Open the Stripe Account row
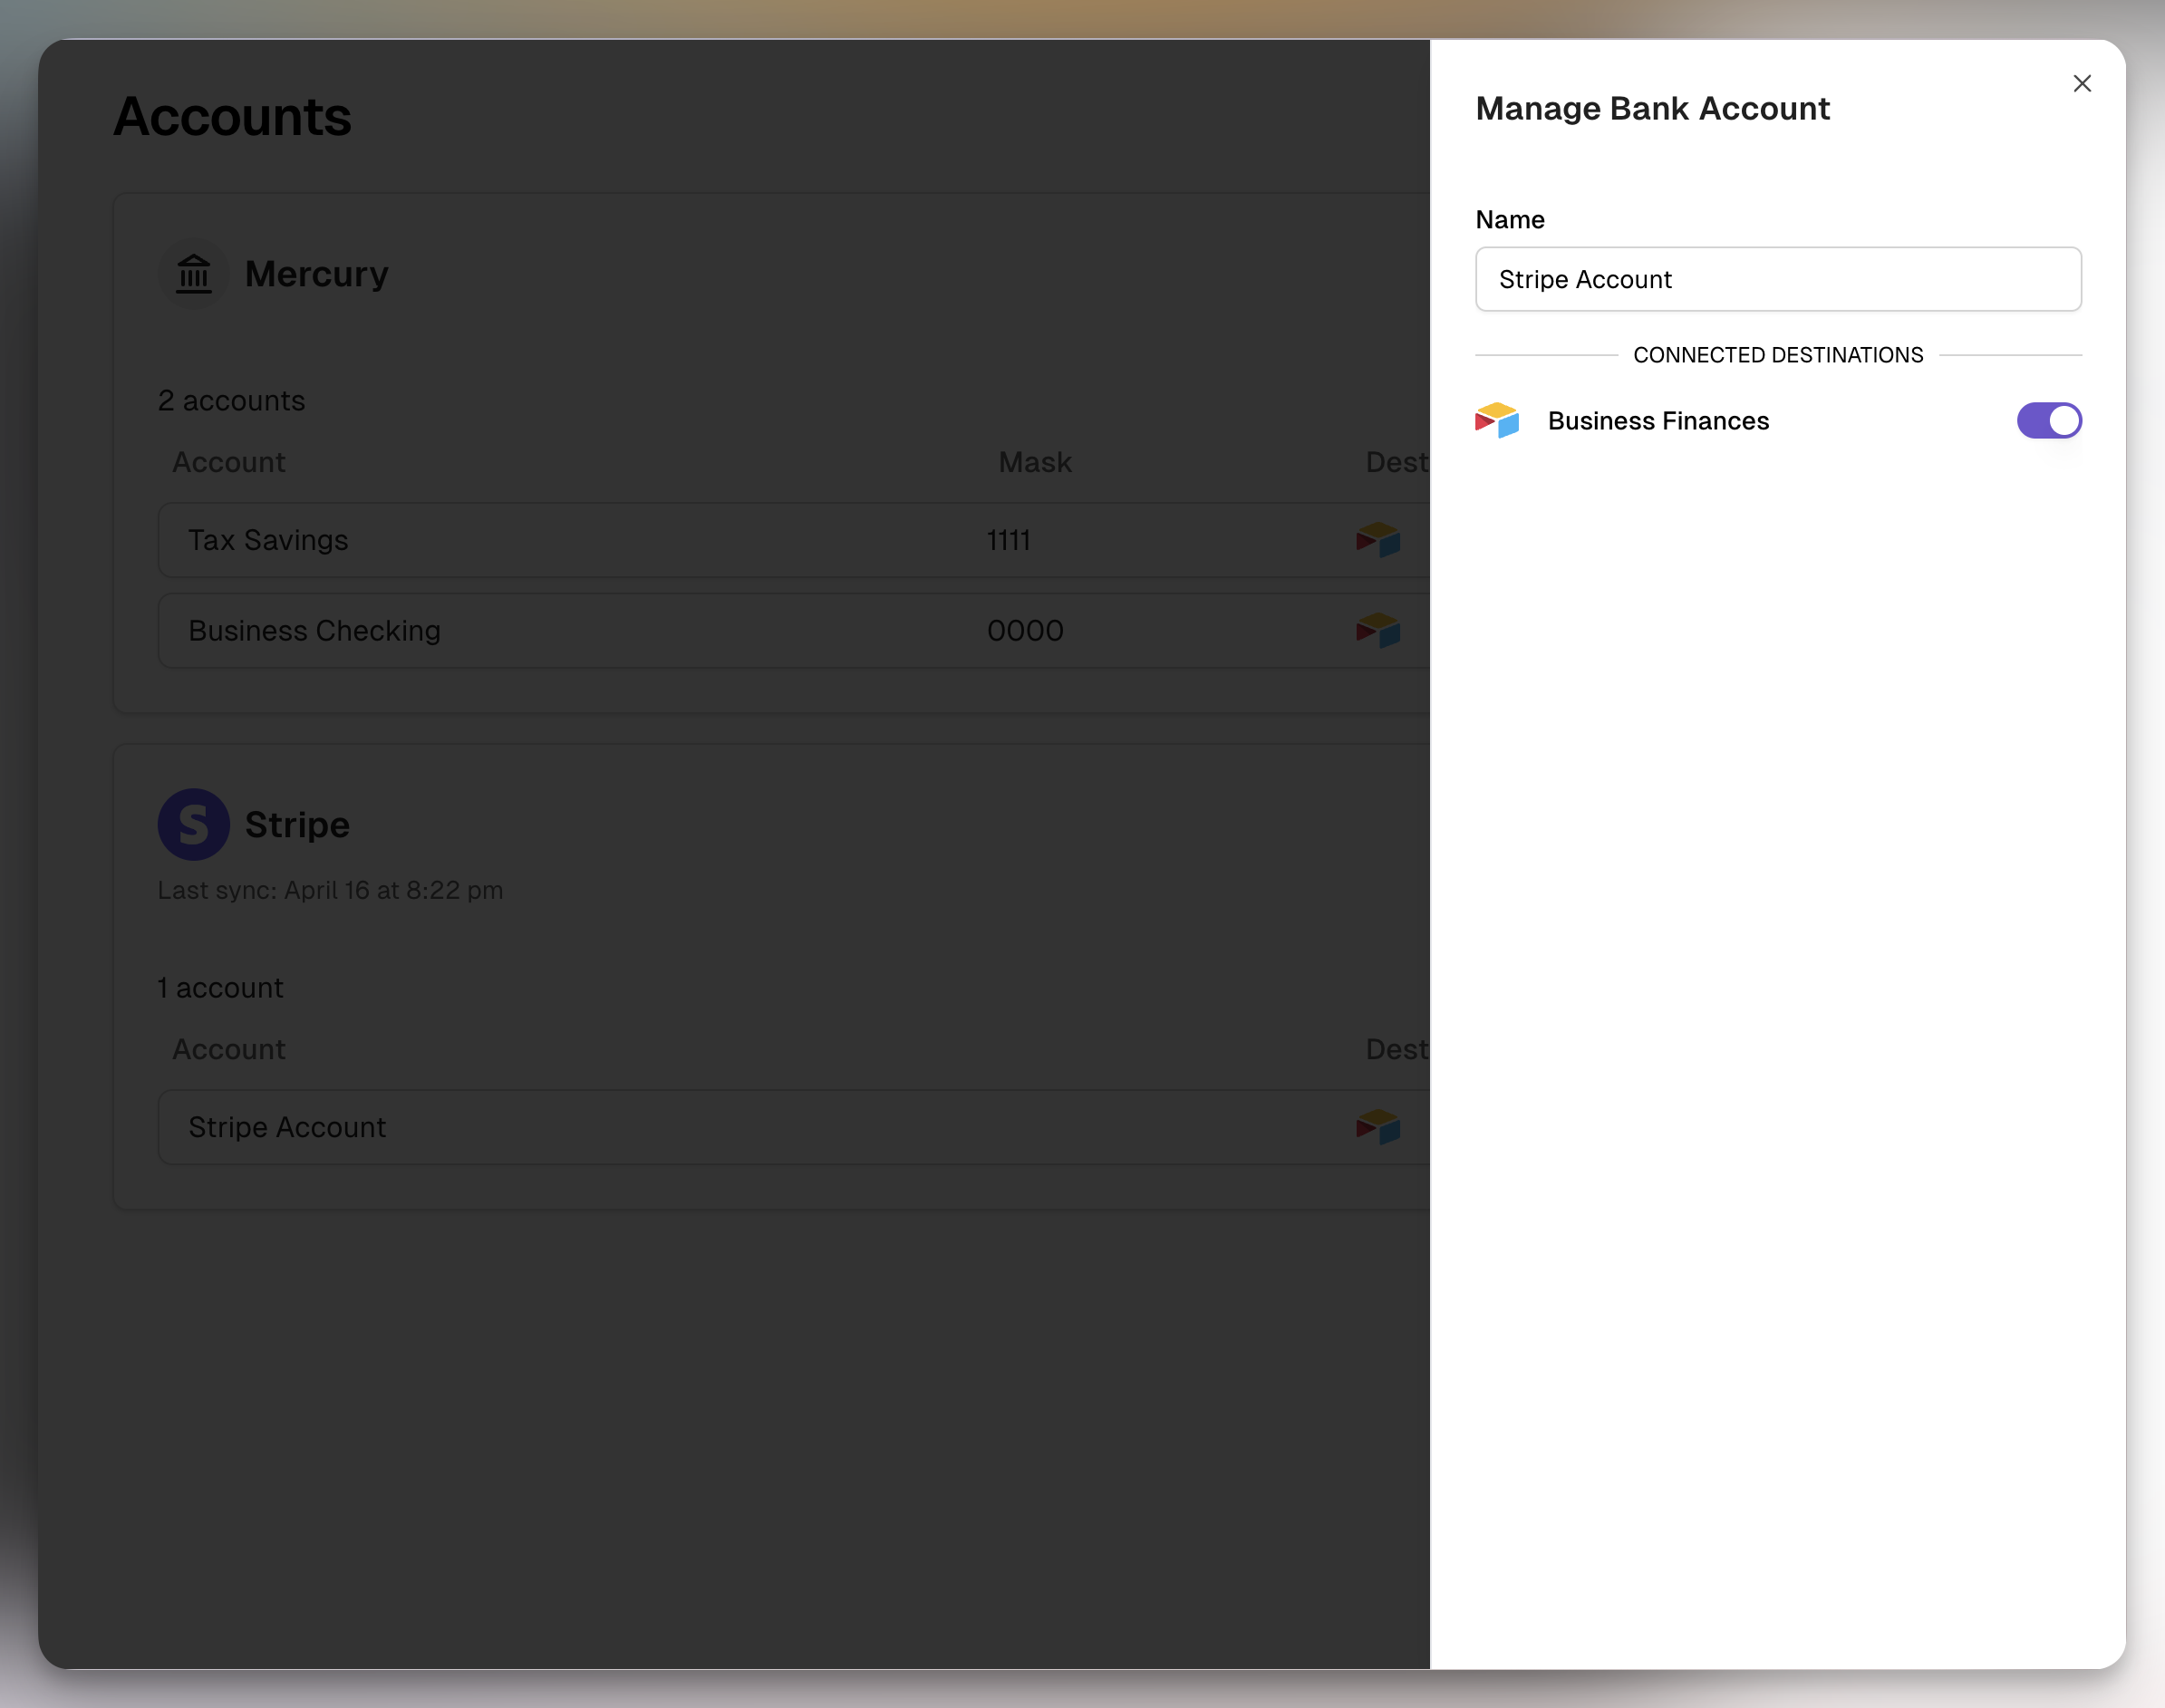The image size is (2165, 1708). 287,1127
